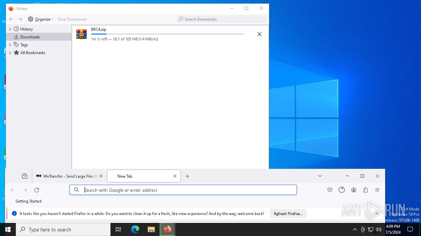421x236 pixels.
Task: Minimize the Firefox browser window
Action: click(347, 176)
